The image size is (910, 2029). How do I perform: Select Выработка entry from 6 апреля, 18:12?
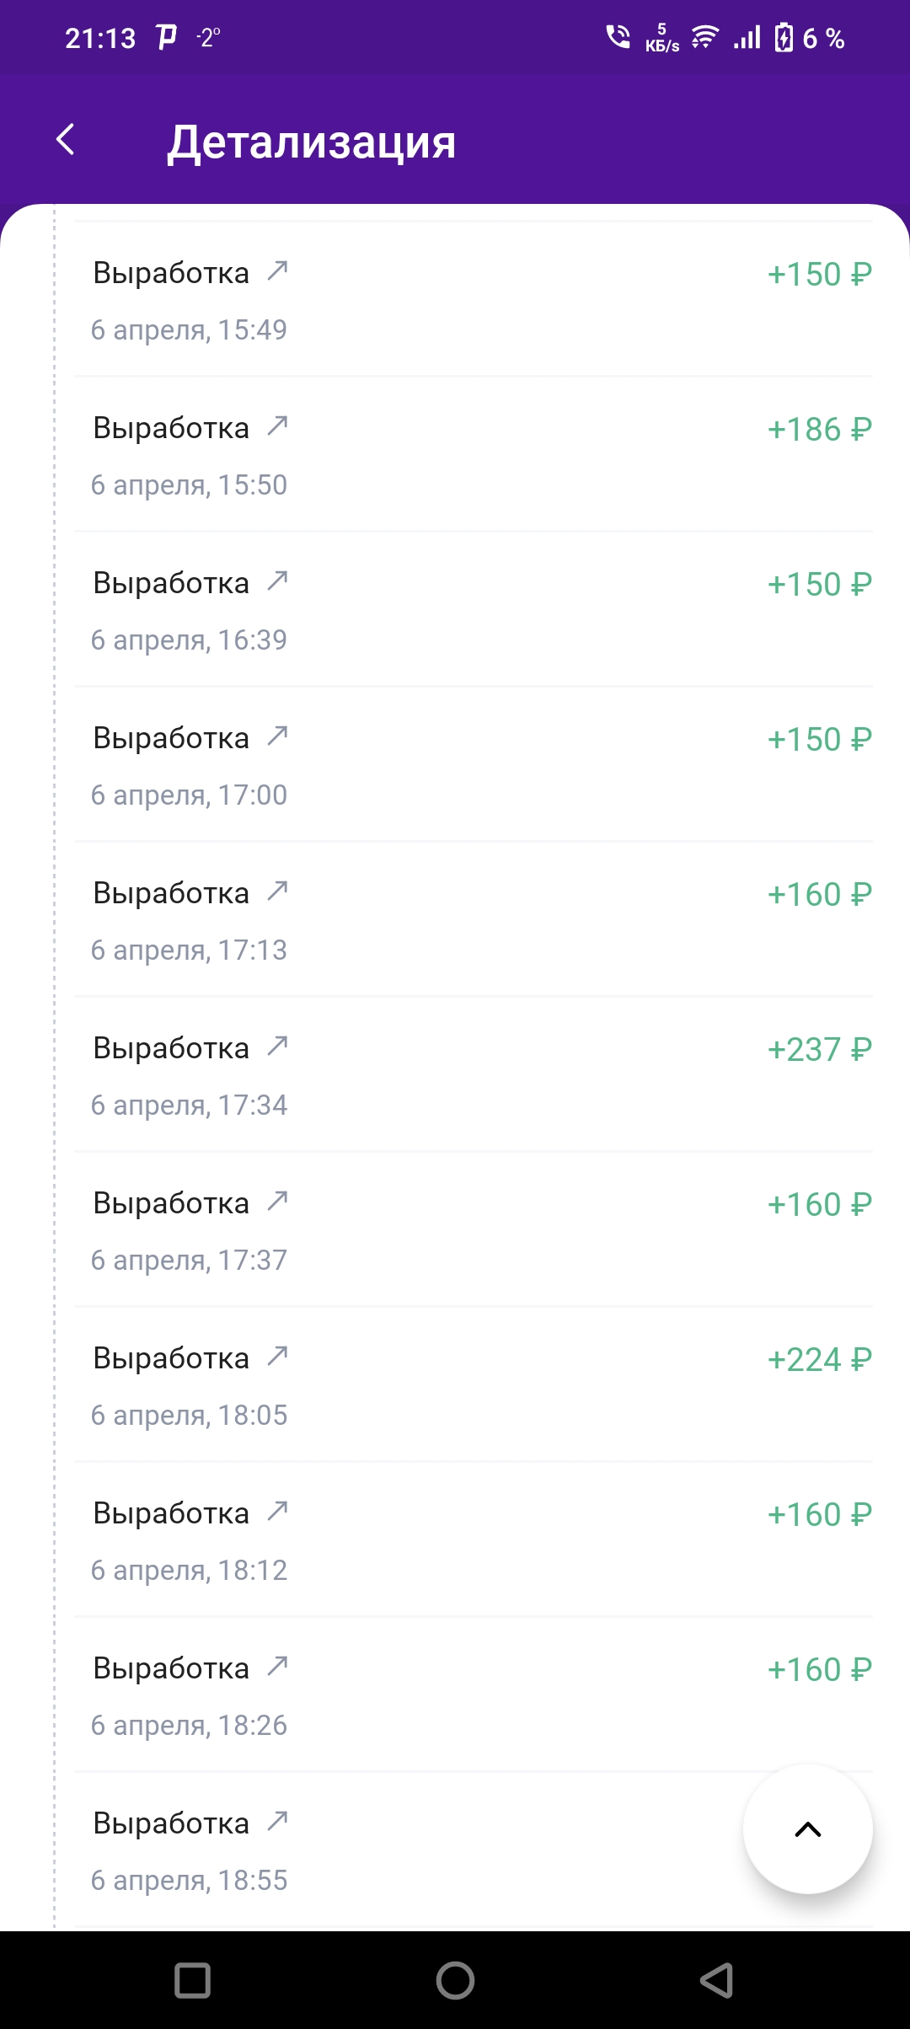point(473,1539)
